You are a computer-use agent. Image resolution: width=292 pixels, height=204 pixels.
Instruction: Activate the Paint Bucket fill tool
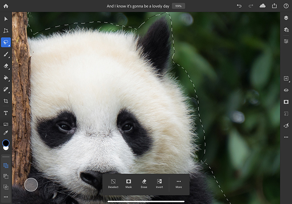pyautogui.click(x=6, y=78)
